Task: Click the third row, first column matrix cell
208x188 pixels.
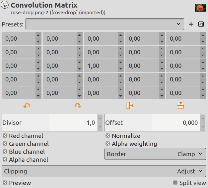Action: coord(19,66)
